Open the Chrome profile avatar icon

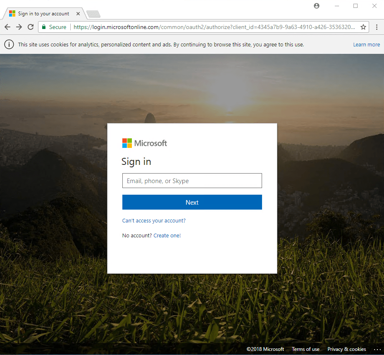pos(316,6)
